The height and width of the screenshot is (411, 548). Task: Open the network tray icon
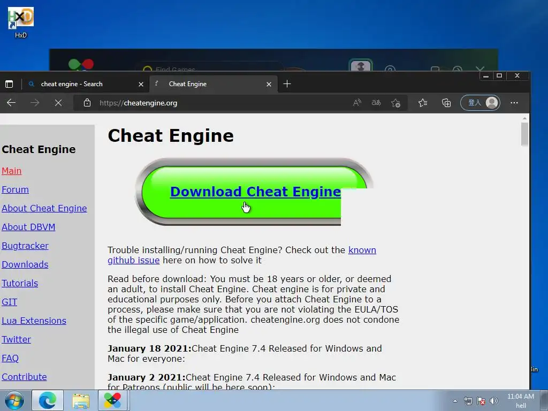pyautogui.click(x=468, y=401)
